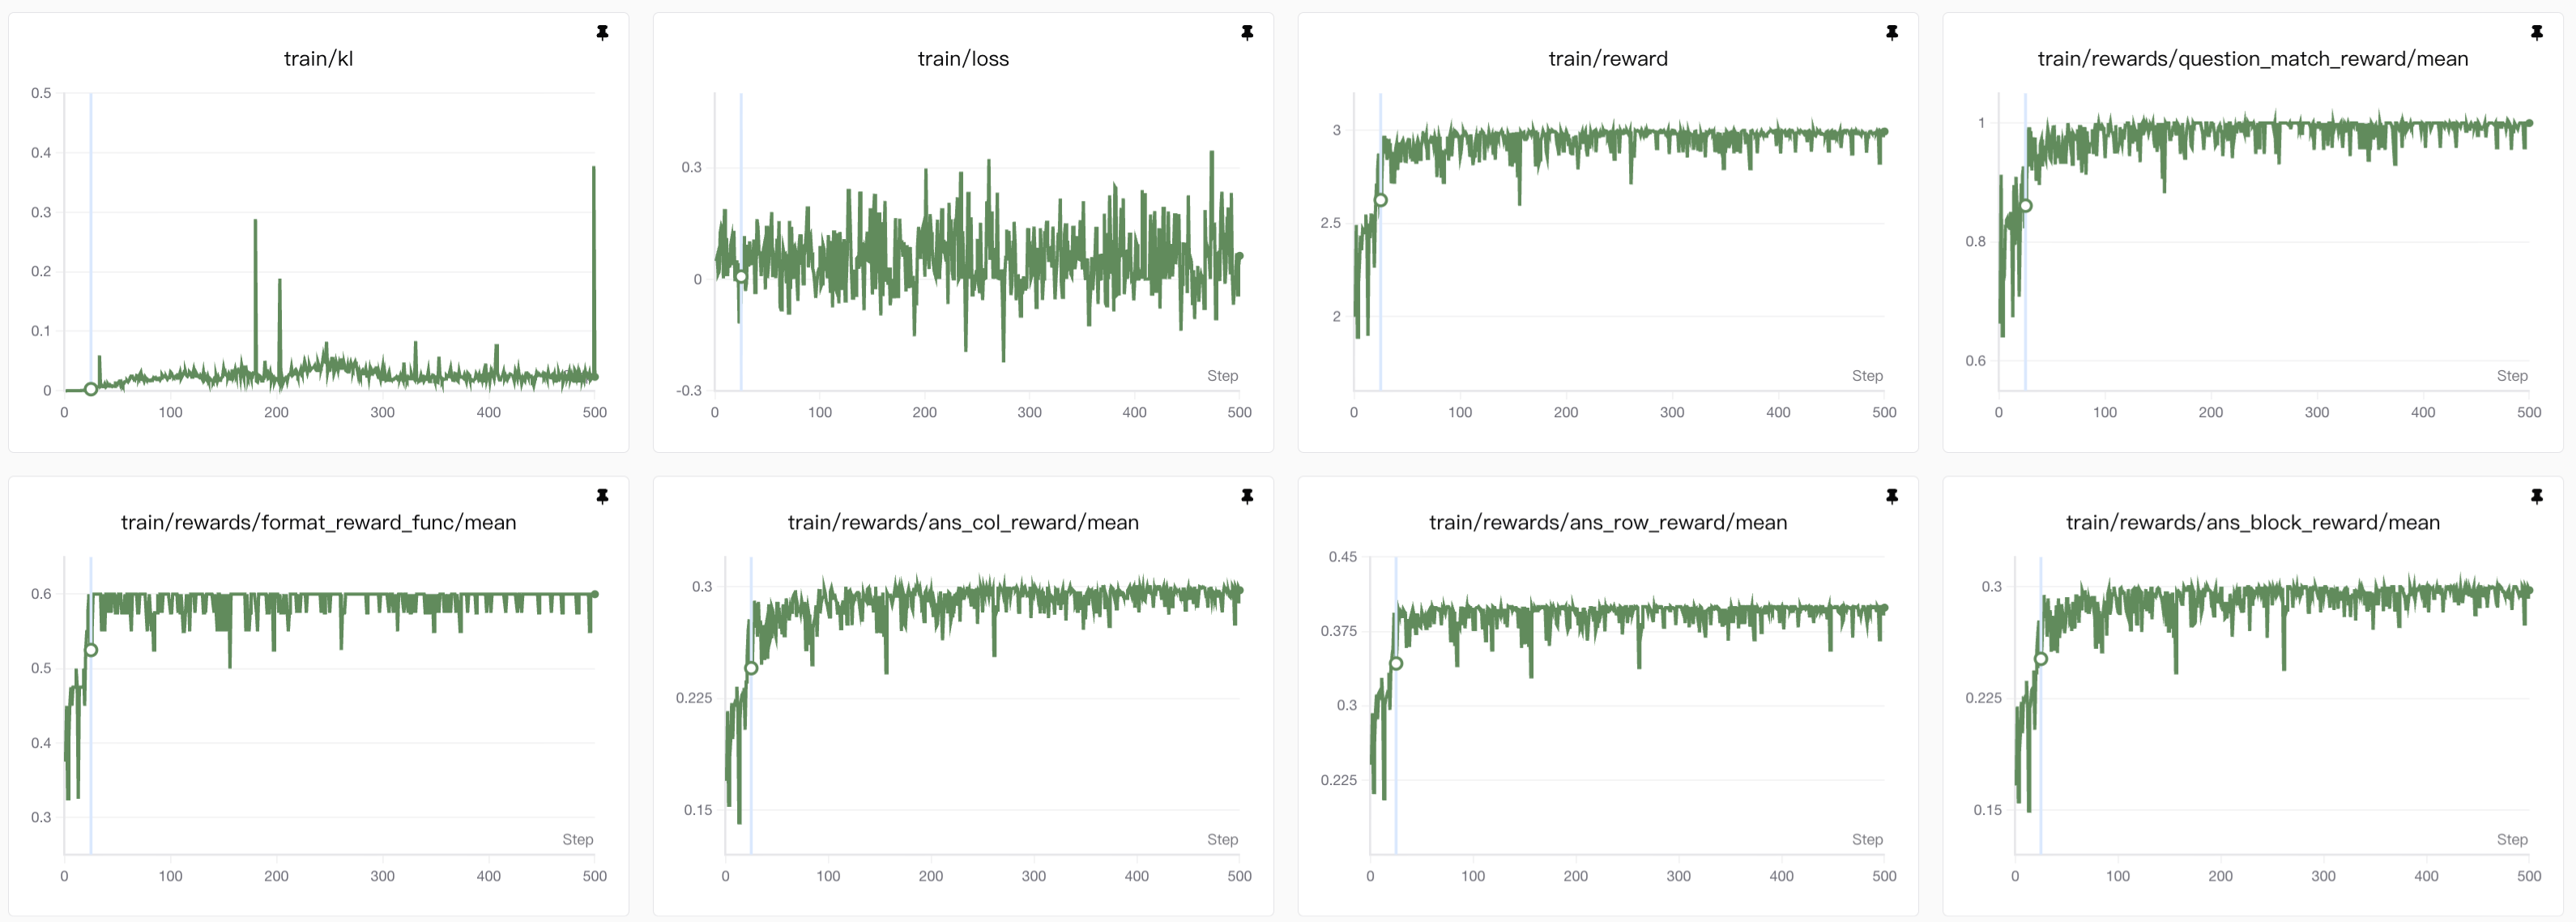
Task: Click the circle marker on format_reward_func chart
Action: pyautogui.click(x=91, y=650)
